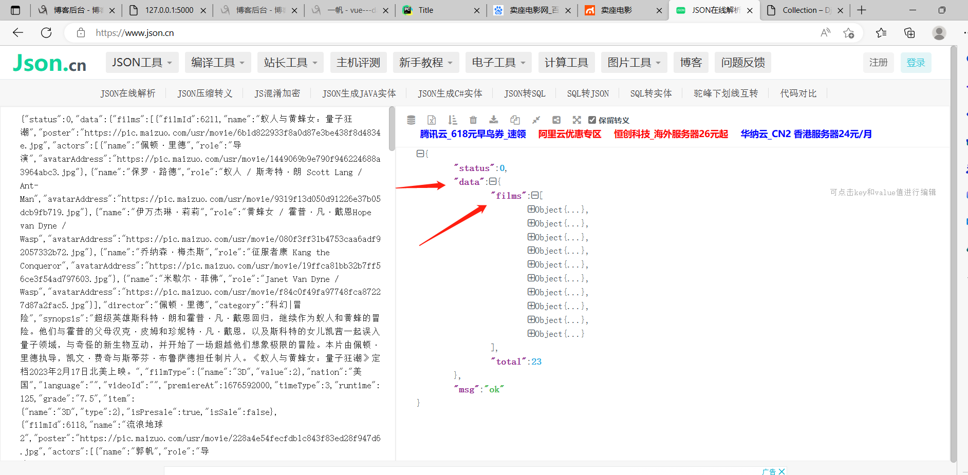Click the 华纳云_CN2 香港服务器 ad link

[x=806, y=134]
